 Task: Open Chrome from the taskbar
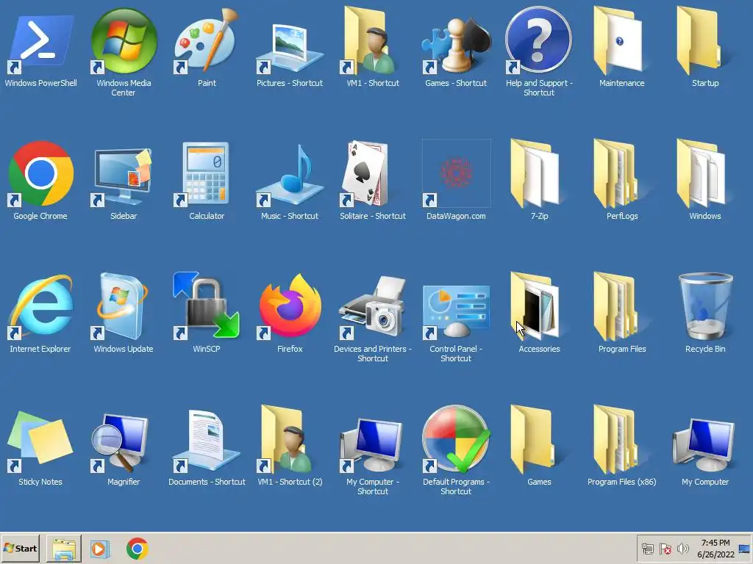[x=137, y=549]
